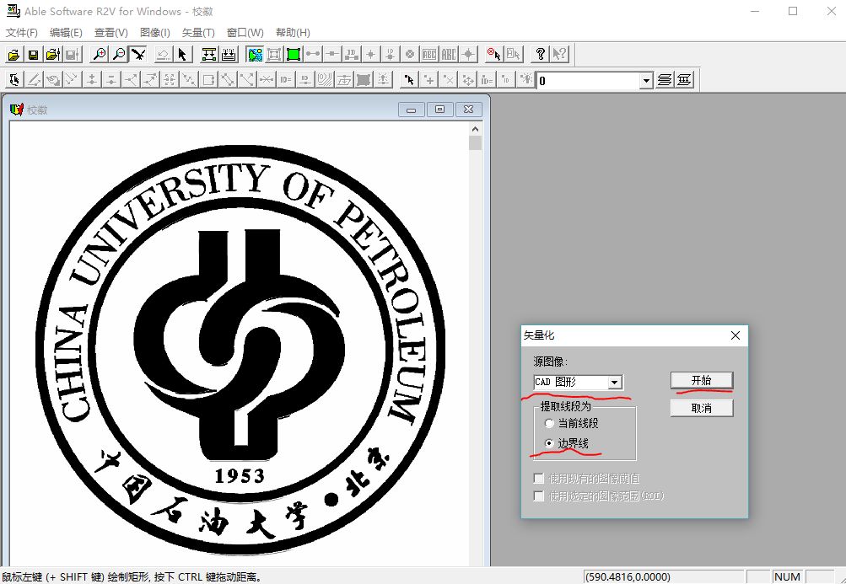The image size is (846, 584).
Task: Minimize the 校徽 image window
Action: pos(411,110)
